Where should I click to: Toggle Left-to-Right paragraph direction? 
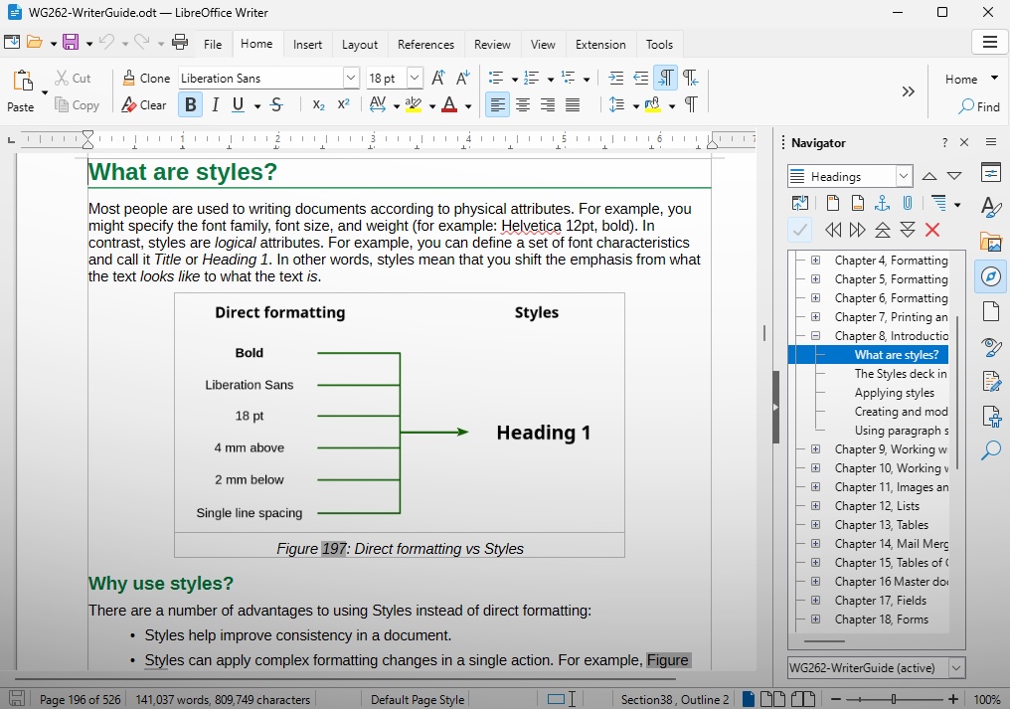(665, 78)
